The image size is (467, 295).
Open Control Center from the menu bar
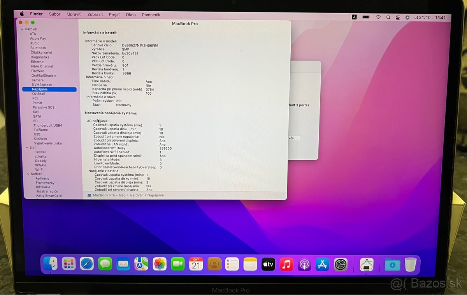[398, 17]
